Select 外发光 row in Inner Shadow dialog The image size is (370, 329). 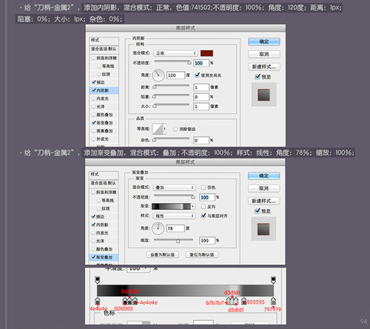pos(104,139)
